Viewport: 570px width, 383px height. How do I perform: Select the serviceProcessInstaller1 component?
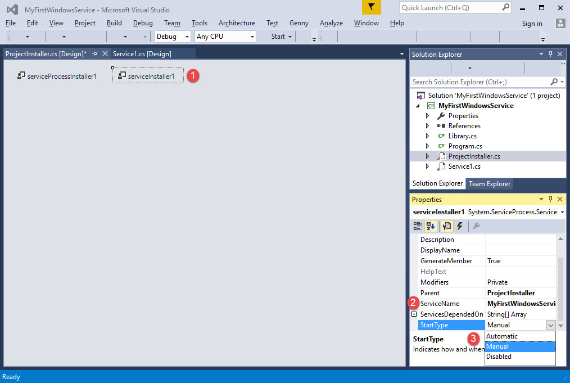57,76
